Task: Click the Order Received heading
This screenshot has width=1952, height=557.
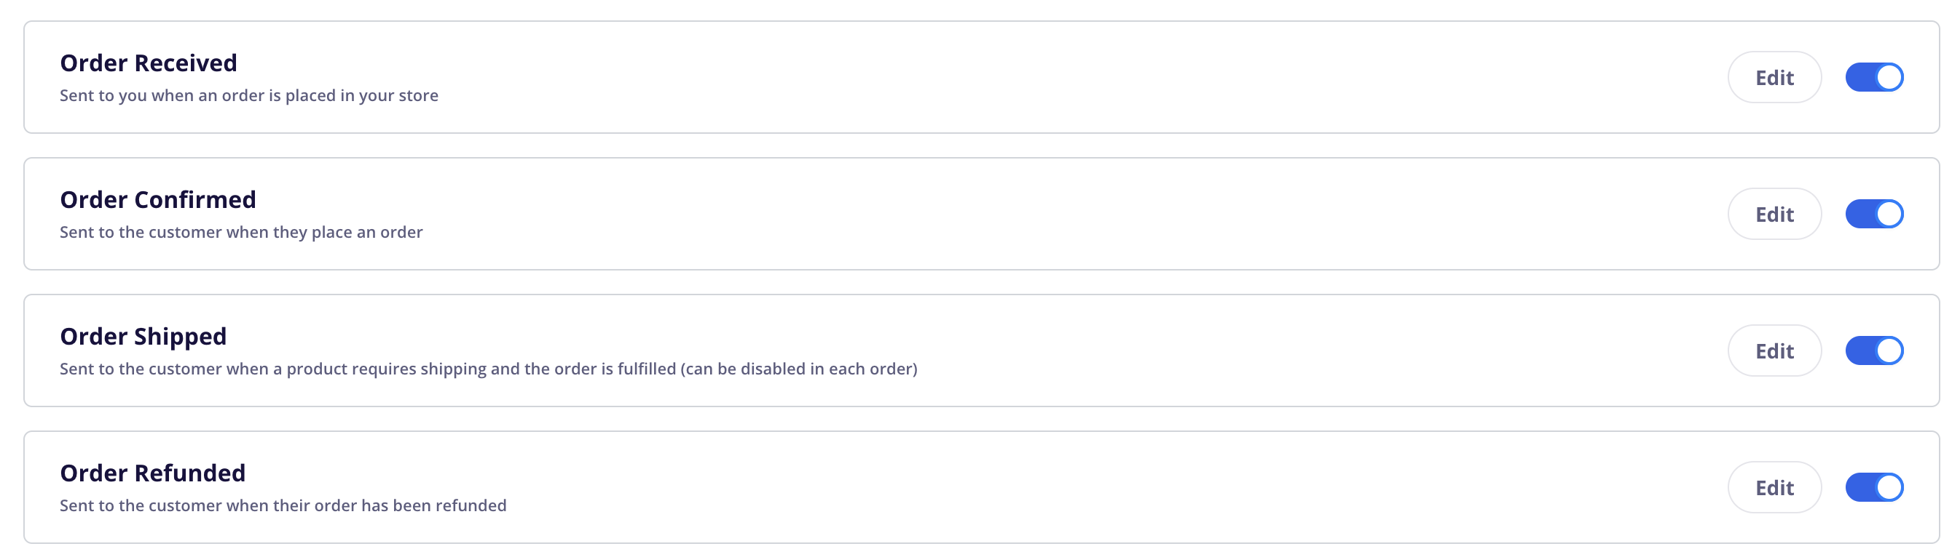Action: pos(149,63)
